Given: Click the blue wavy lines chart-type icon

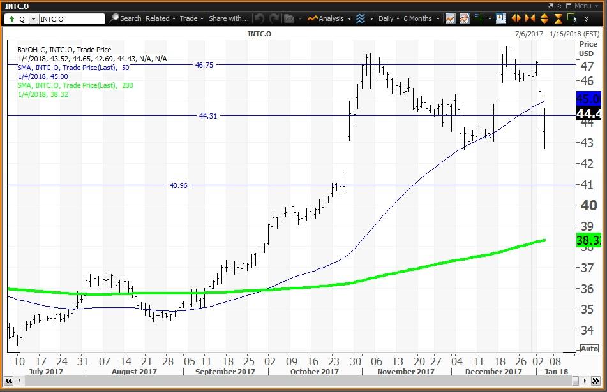Looking at the screenshot, I should 361,18.
